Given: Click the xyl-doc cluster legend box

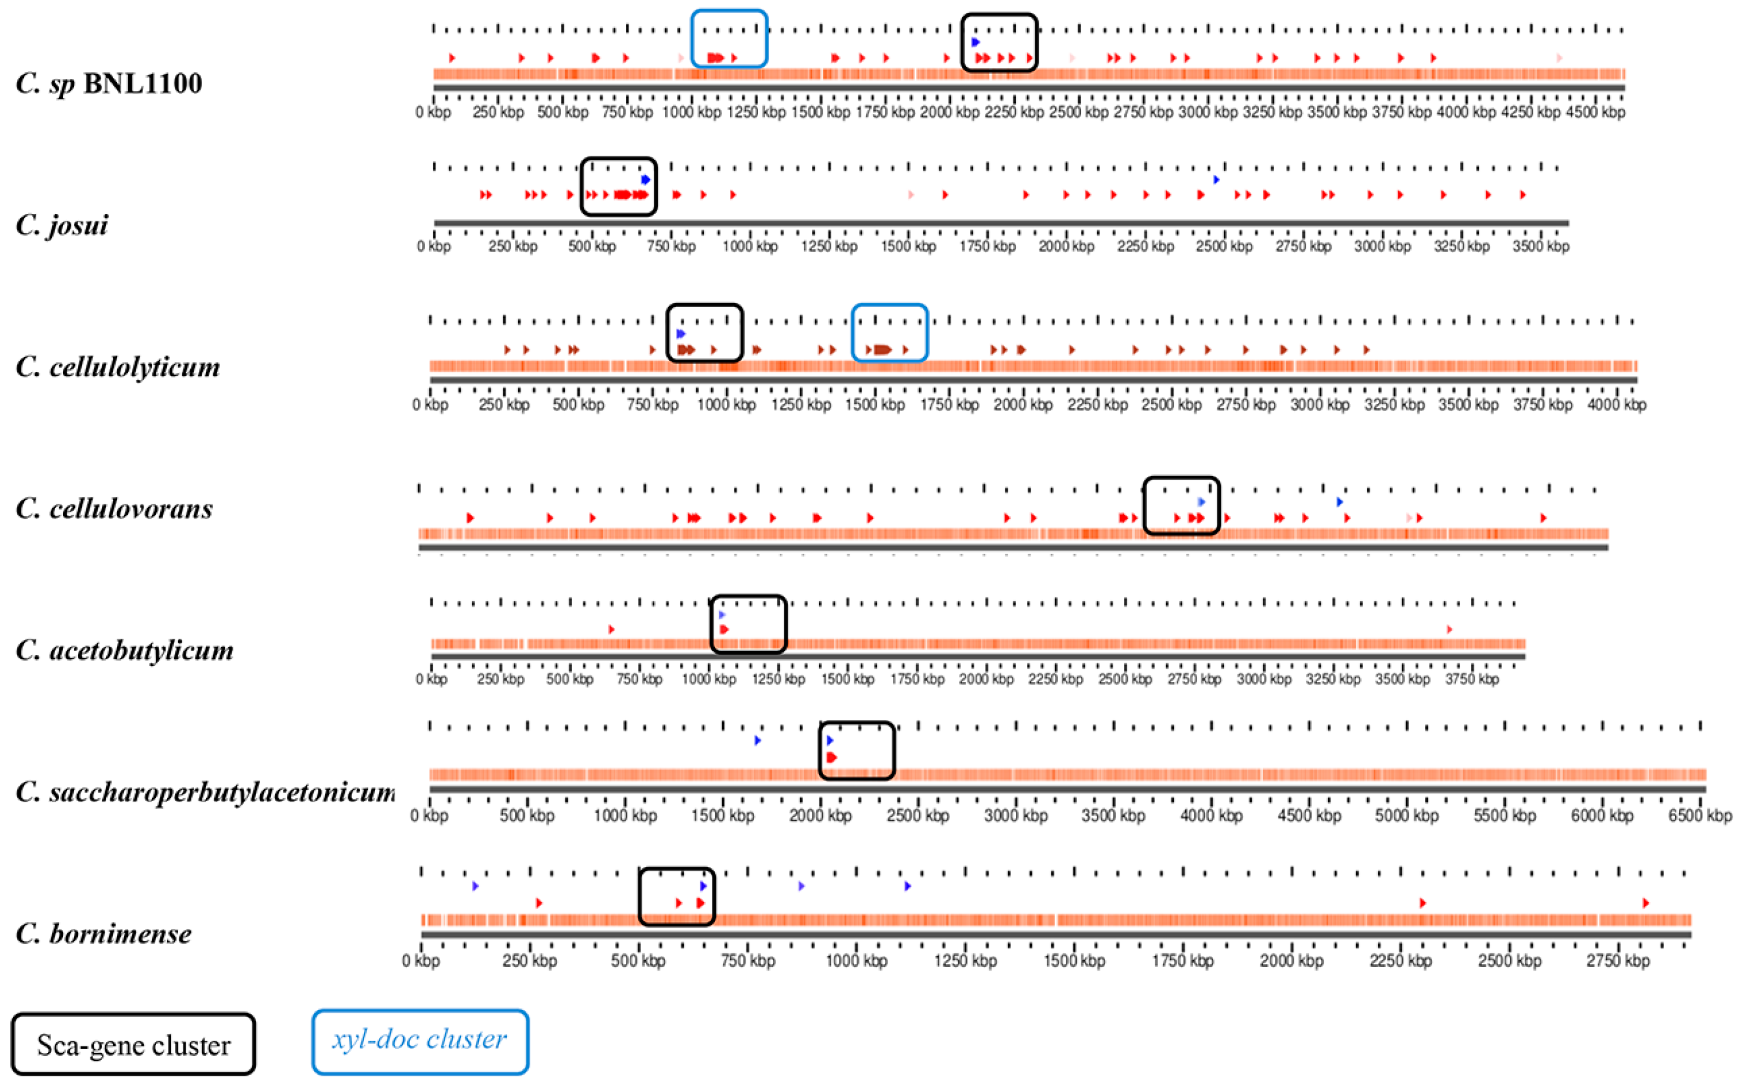Looking at the screenshot, I should coord(420,1041).
